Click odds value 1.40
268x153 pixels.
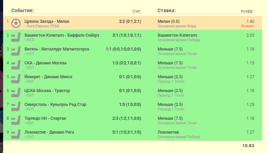pos(250,21)
